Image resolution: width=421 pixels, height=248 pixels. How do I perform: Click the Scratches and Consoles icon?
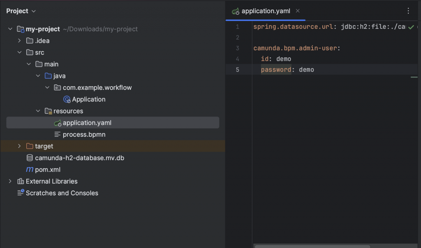point(20,193)
